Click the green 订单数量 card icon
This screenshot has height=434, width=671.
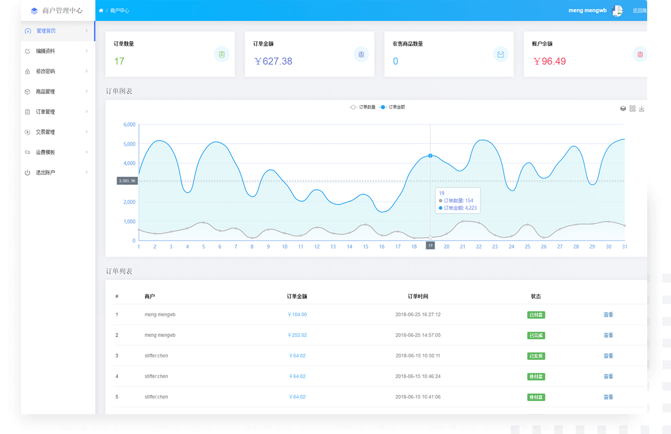pyautogui.click(x=222, y=54)
